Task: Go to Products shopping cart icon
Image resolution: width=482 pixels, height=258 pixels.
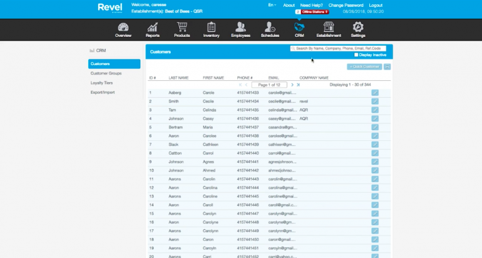Action: (x=182, y=29)
